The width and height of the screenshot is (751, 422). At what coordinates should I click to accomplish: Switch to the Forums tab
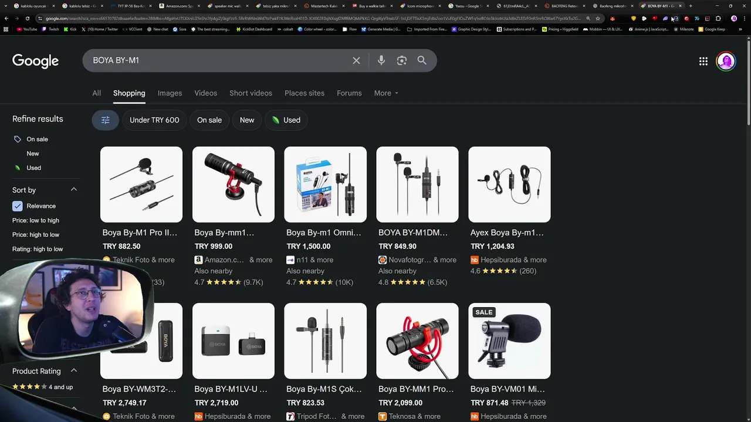[x=349, y=93]
